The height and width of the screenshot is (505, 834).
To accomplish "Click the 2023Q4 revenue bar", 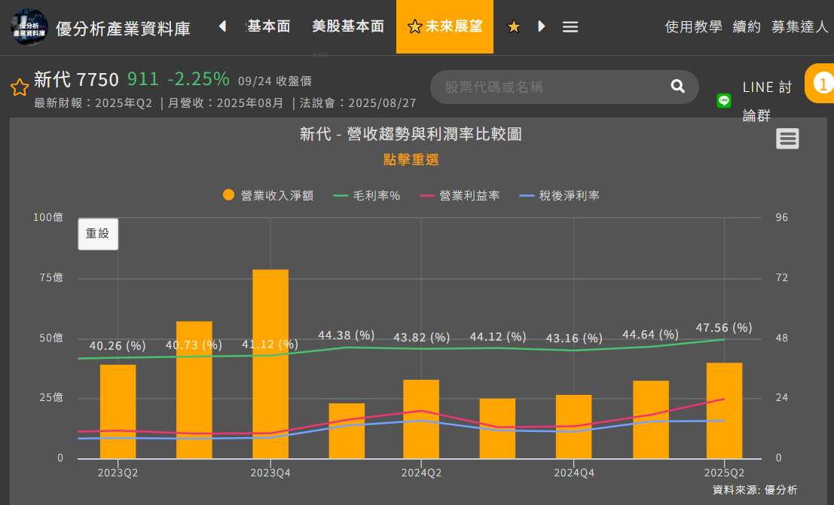I will click(x=270, y=363).
